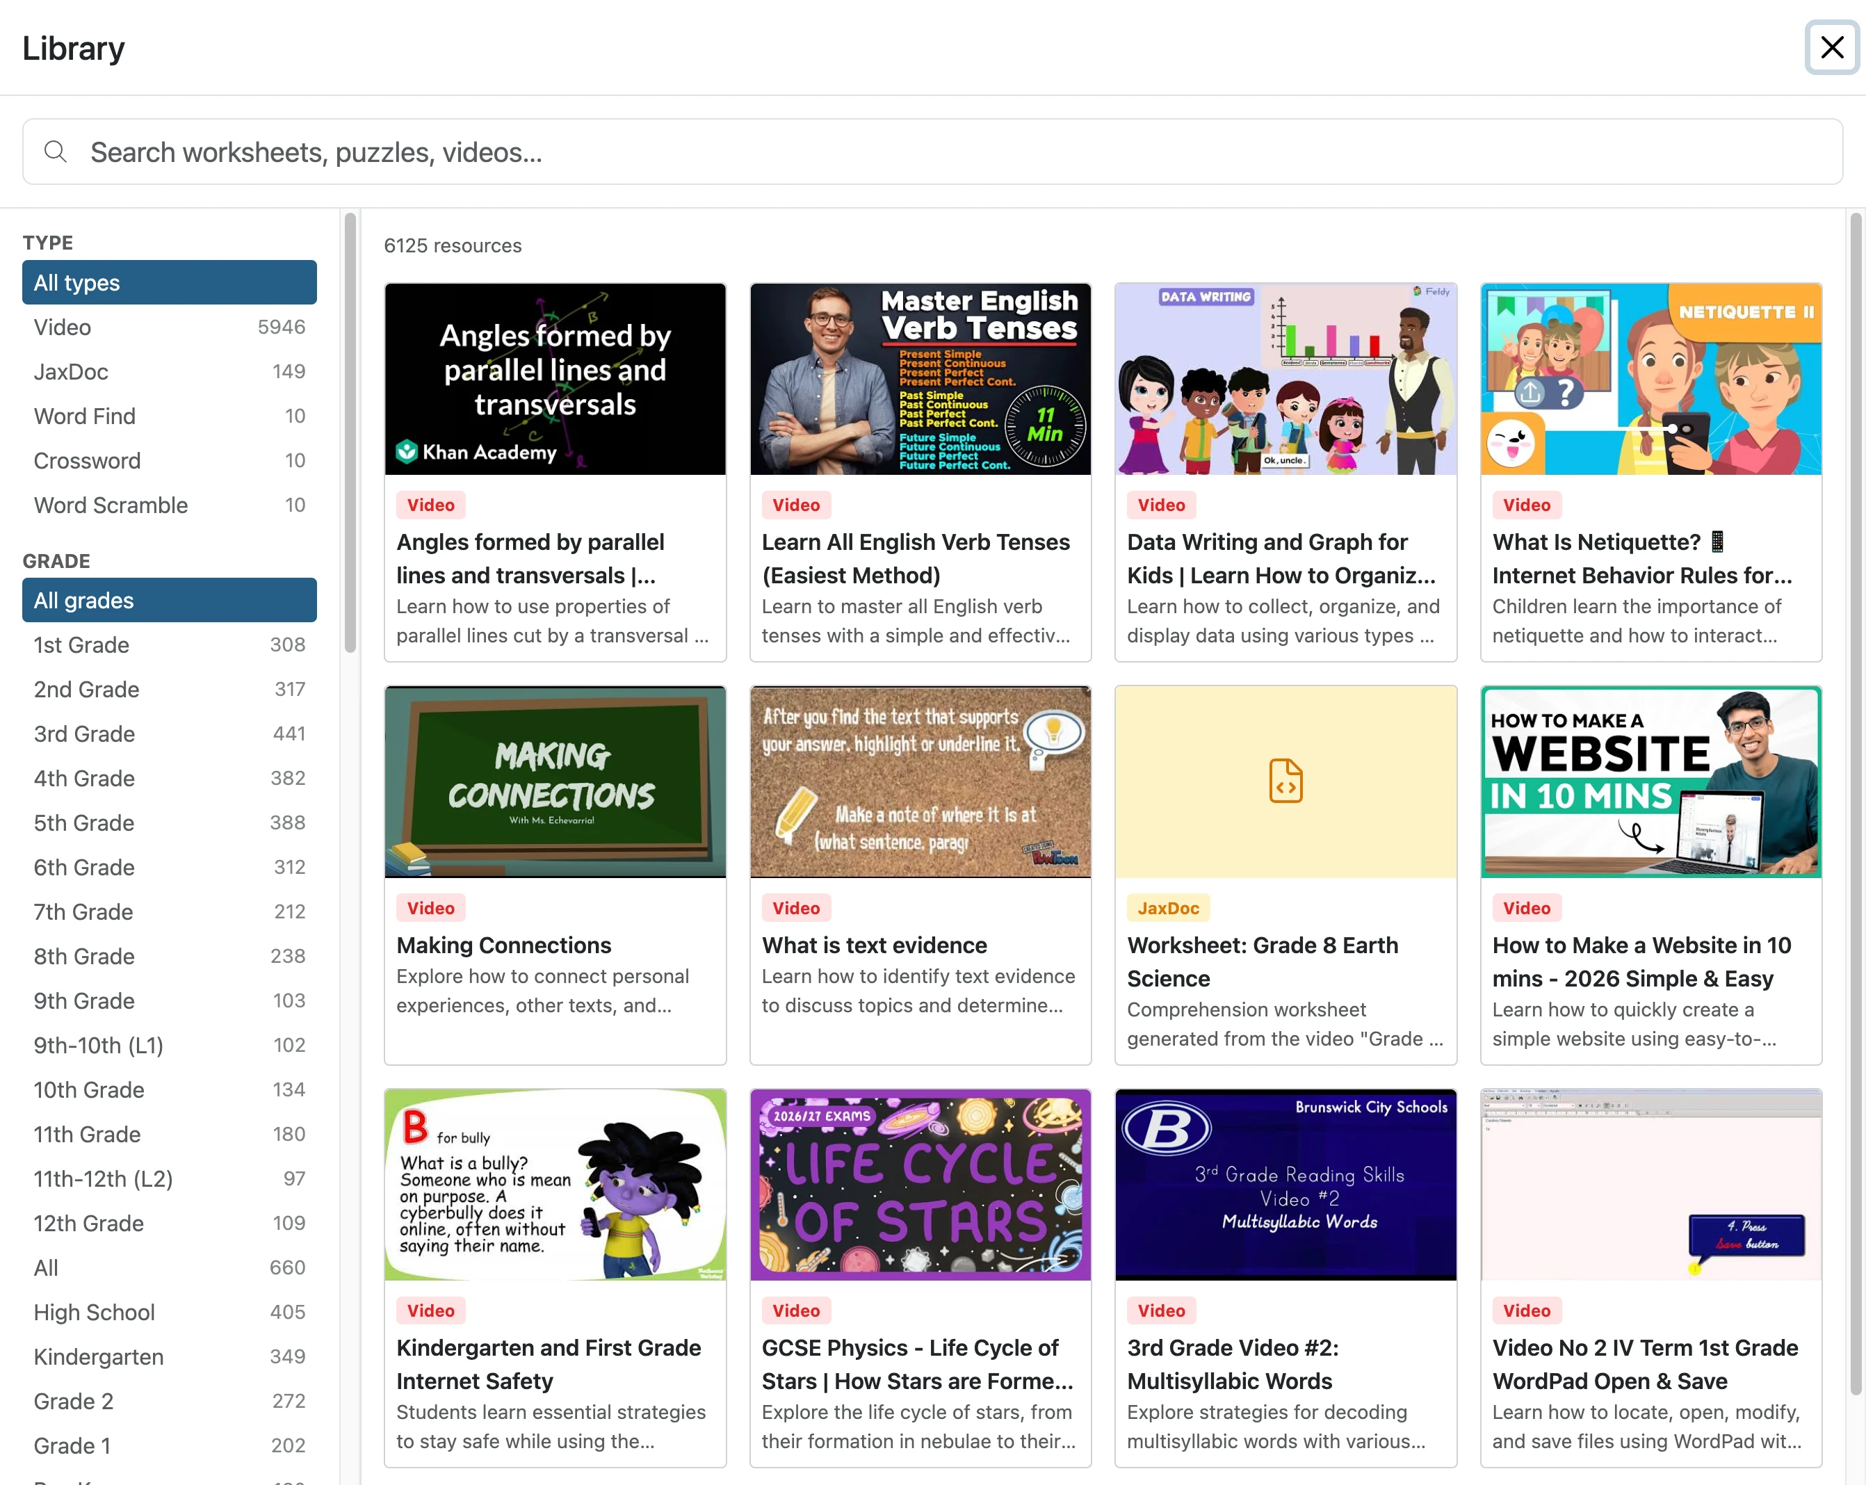The height and width of the screenshot is (1485, 1866).
Task: Click the filter sidebar scrollbar
Action: pos(350,432)
